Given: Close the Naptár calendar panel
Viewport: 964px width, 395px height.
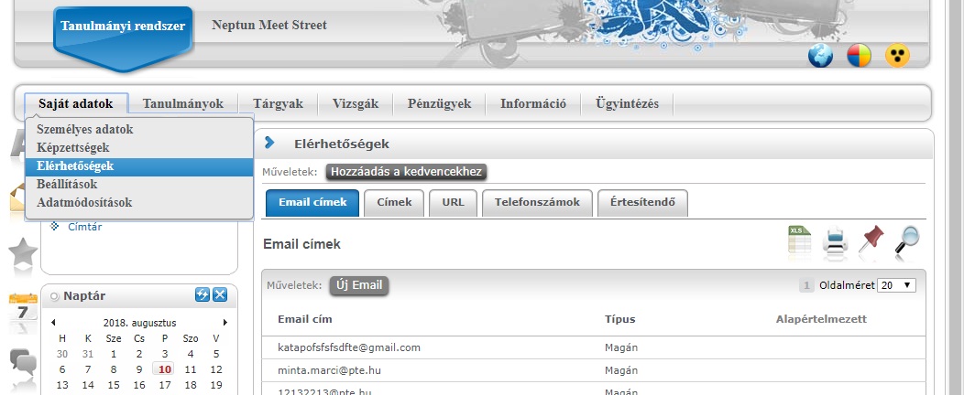Looking at the screenshot, I should pos(220,294).
